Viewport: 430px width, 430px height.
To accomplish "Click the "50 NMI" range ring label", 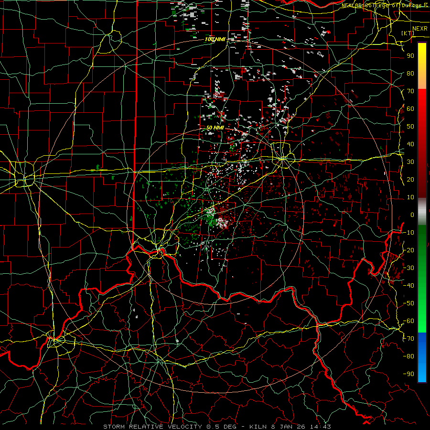I will 215,128.
